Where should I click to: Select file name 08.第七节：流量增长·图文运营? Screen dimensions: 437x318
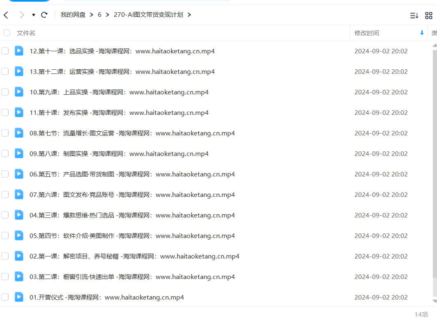click(x=132, y=133)
